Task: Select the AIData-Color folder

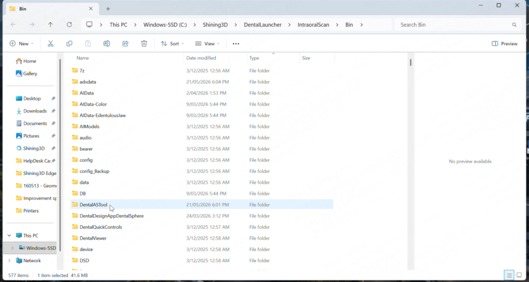Action: point(93,104)
